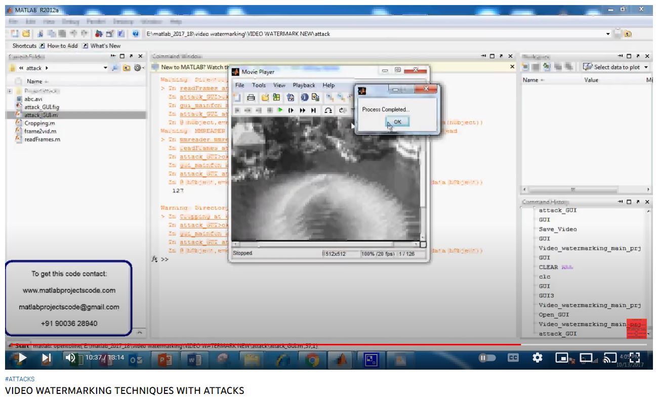Screen dimensions: 658x400
Task: Click Profiler icon in MATLAB toolbar
Action: click(121, 34)
